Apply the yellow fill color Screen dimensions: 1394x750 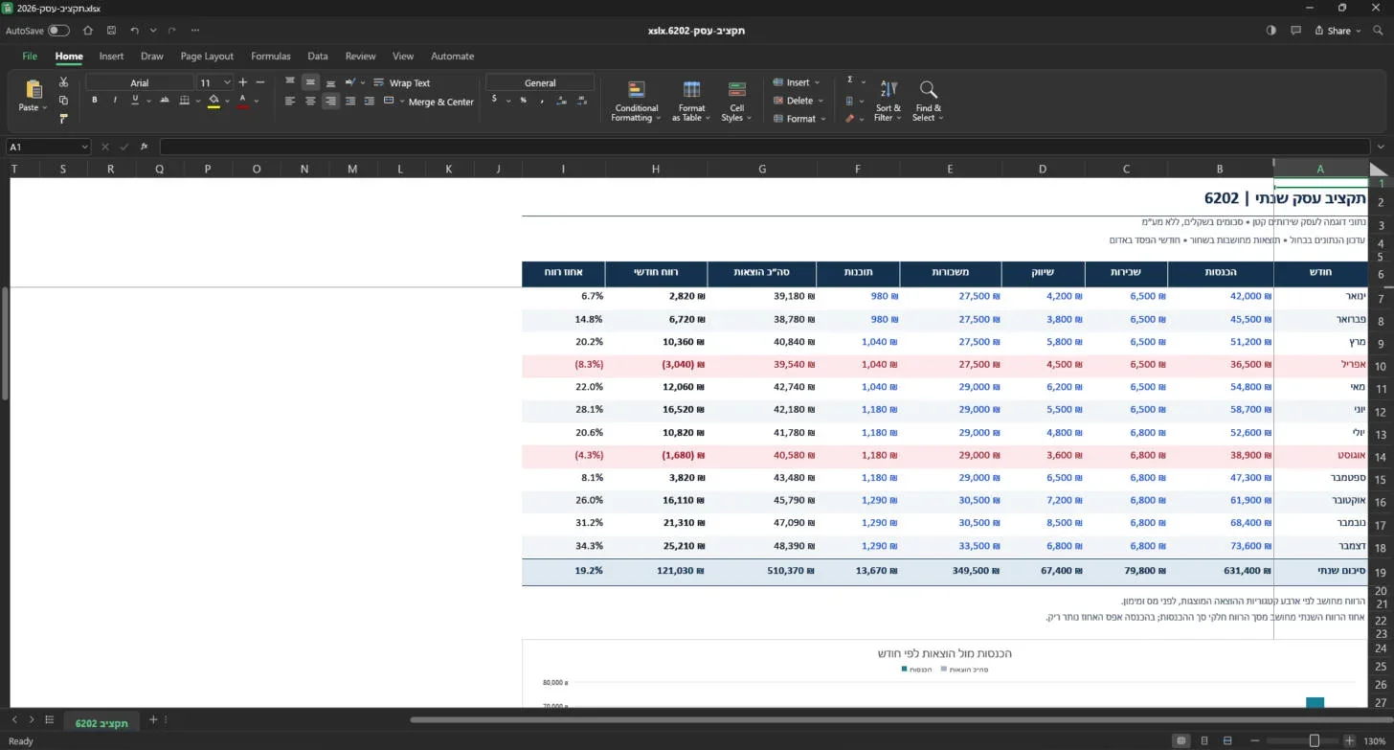(214, 101)
